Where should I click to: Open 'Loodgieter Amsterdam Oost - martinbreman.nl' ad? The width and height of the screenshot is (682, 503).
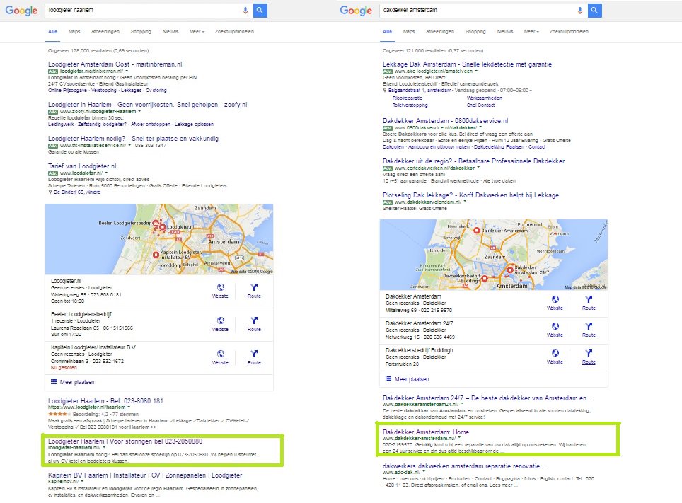point(115,64)
